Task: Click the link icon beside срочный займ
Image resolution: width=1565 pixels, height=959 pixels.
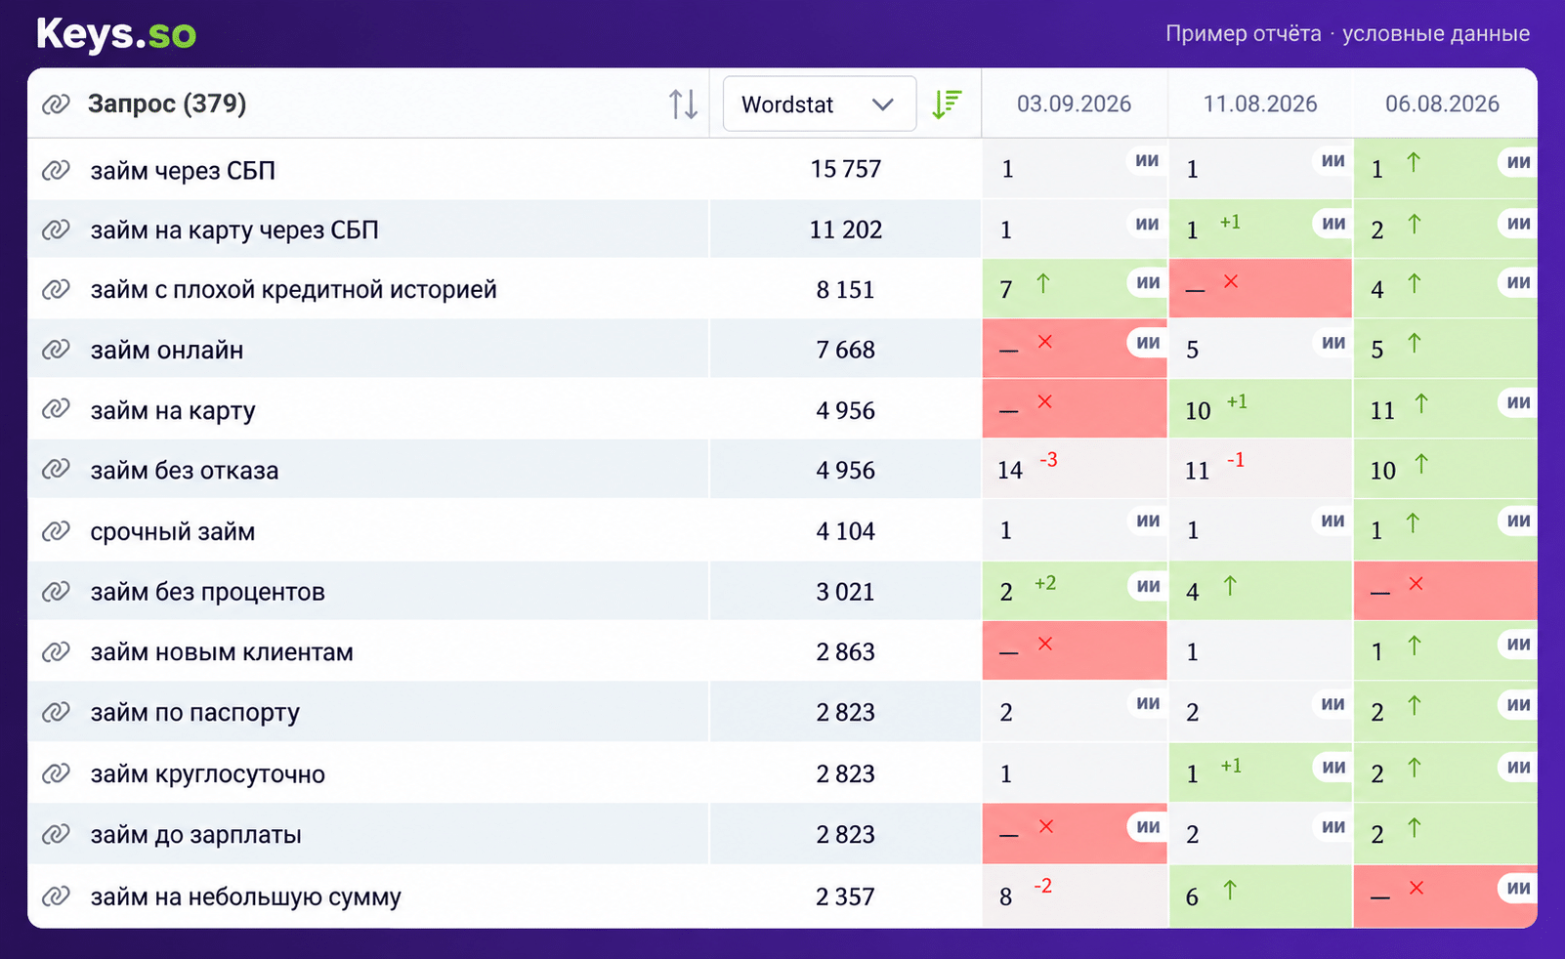Action: coord(56,531)
